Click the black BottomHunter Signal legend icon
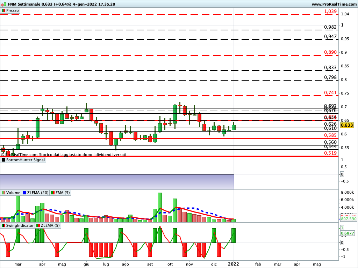Screen dimensions: 358x268 pyautogui.click(x=3, y=160)
